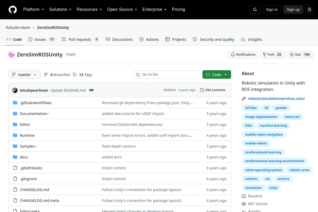Viewport: 318px width, 212px height.
Task: Open the appearance settings icon beside Sign up
Action: pyautogui.click(x=310, y=10)
